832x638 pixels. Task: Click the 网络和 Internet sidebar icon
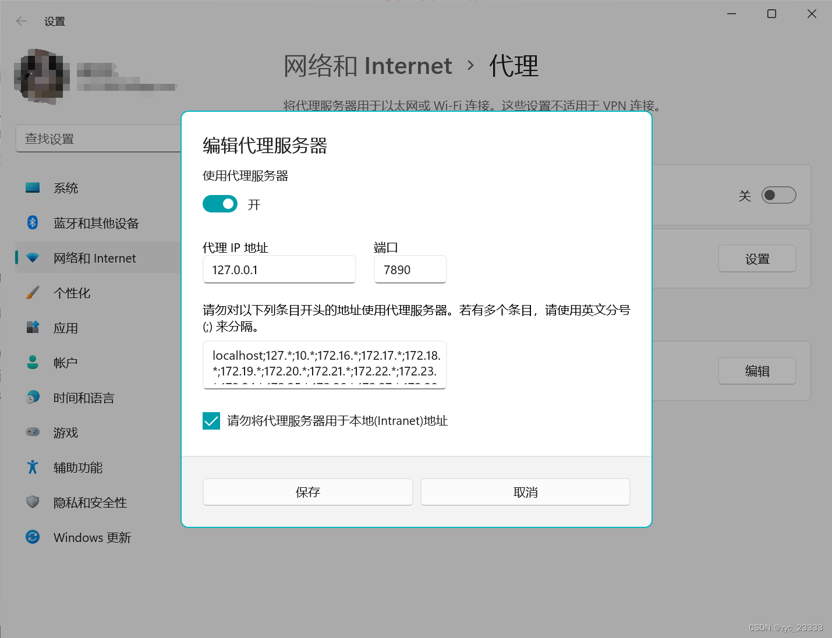[x=33, y=257]
